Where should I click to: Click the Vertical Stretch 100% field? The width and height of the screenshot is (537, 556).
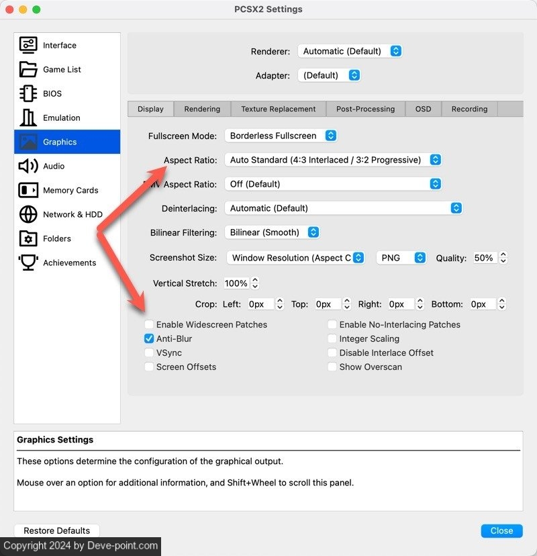coord(237,283)
